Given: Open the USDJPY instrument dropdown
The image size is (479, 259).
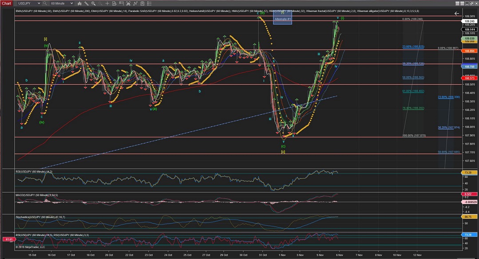Looking at the screenshot, I should (29, 4).
